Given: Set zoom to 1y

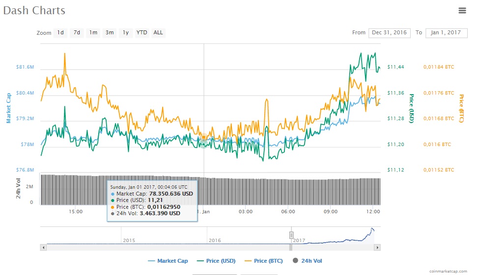Looking at the screenshot, I should [126, 33].
